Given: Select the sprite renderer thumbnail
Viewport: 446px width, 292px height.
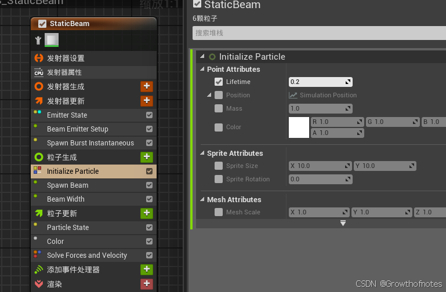Looking at the screenshot, I should [52, 40].
